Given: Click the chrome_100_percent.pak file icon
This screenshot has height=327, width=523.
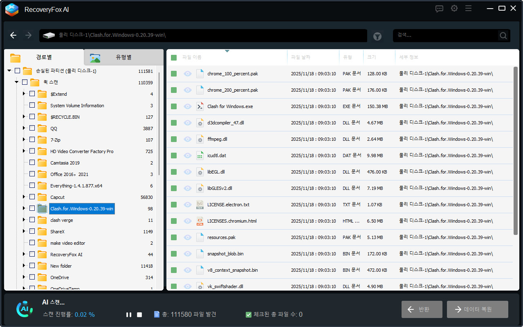Looking at the screenshot, I should [x=200, y=74].
